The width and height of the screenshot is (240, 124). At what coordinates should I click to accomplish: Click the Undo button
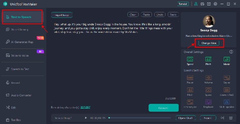click(160, 14)
